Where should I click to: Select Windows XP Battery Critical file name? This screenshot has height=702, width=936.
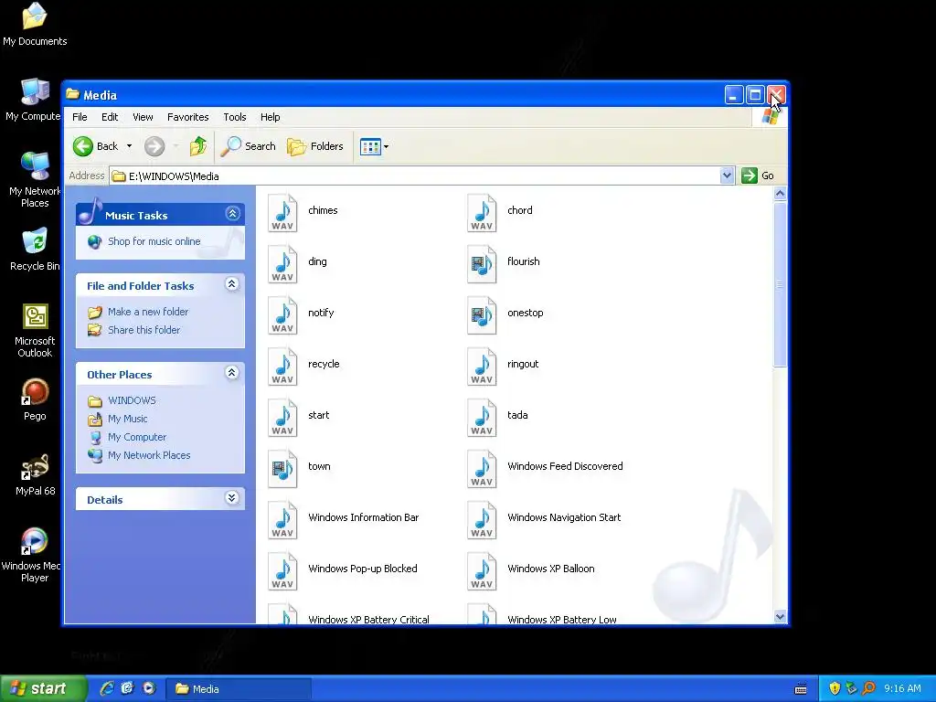pos(368,620)
